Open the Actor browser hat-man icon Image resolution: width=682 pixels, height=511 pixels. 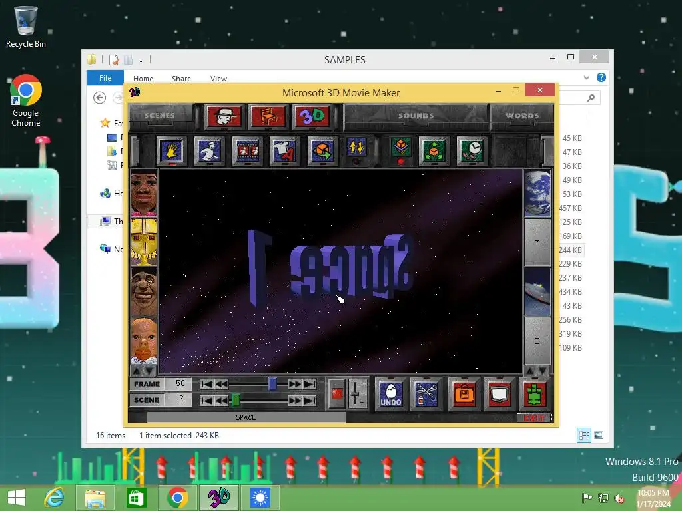point(224,116)
